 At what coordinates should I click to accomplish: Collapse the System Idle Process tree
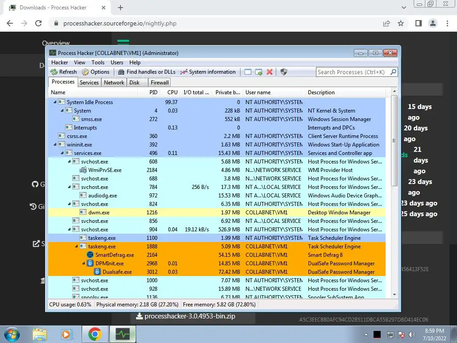coord(55,102)
